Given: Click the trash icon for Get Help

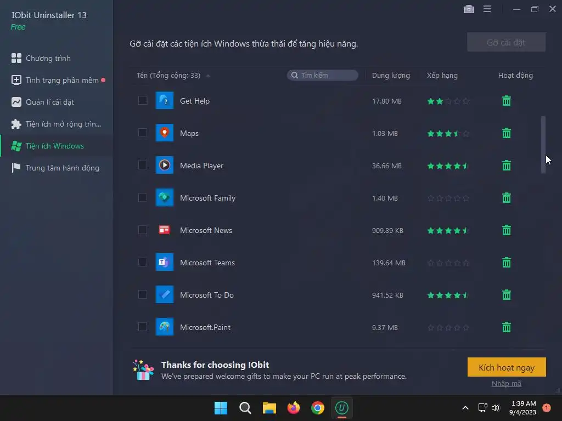Looking at the screenshot, I should 507,101.
